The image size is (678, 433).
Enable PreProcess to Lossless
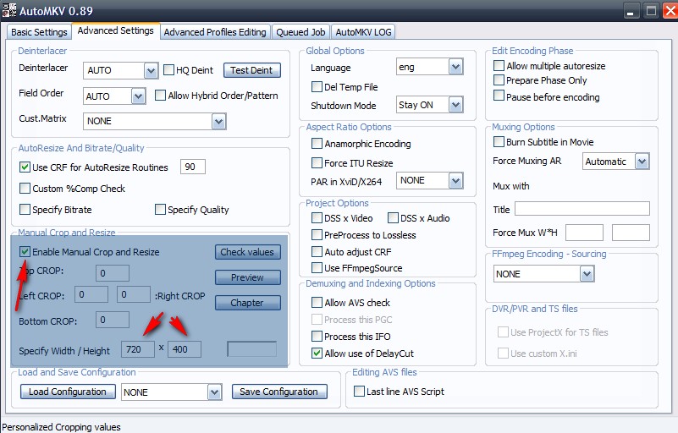click(x=317, y=234)
